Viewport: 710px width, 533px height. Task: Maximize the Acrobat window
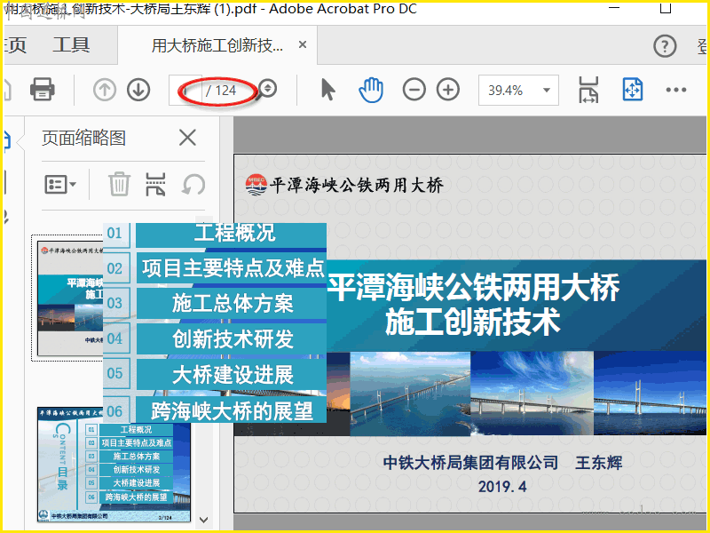click(665, 8)
